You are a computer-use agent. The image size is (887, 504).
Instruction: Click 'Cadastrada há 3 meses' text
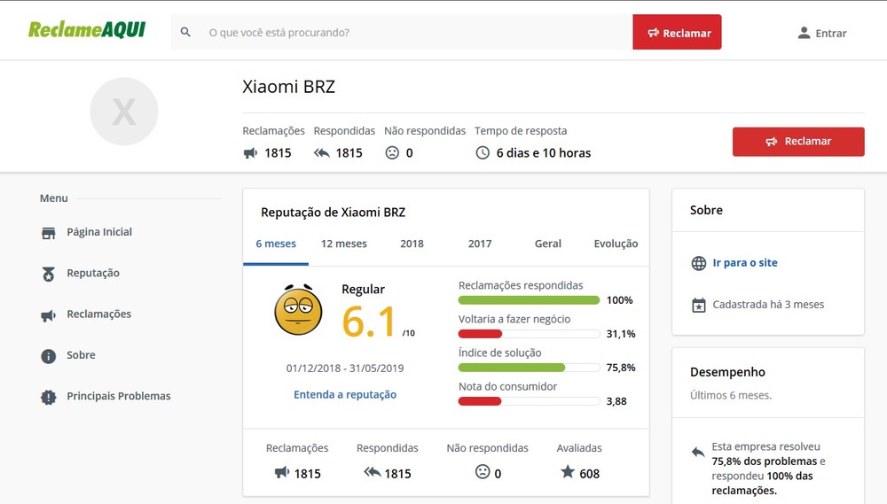pyautogui.click(x=768, y=305)
